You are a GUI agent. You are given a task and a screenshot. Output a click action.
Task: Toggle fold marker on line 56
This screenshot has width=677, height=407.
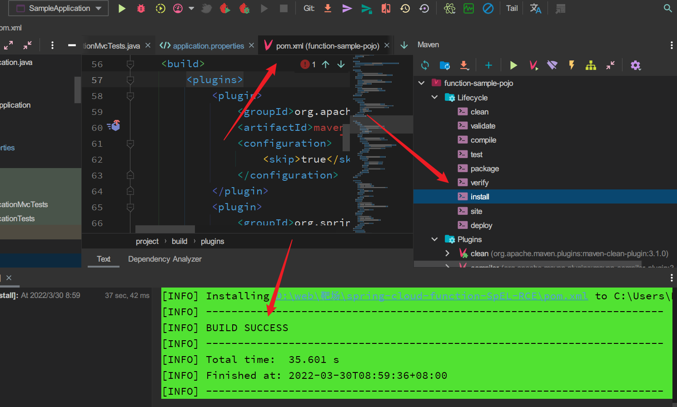tap(130, 64)
